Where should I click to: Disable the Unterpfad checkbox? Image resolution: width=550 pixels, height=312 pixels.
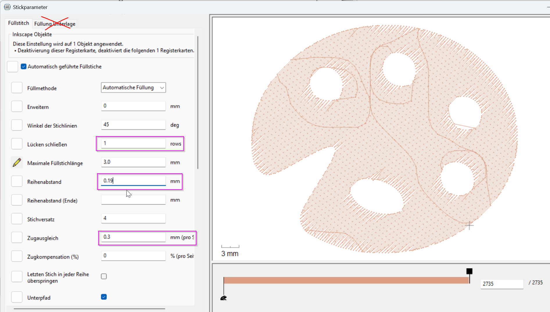click(104, 297)
